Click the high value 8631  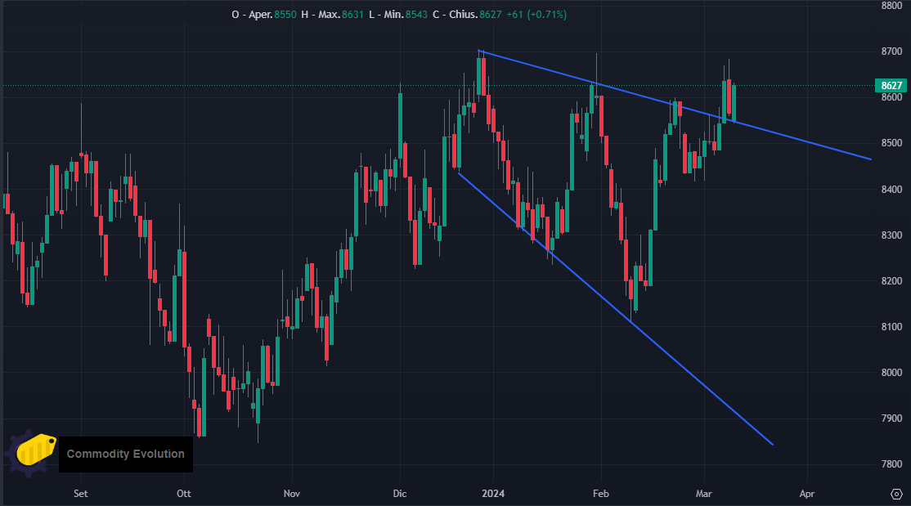click(x=352, y=15)
